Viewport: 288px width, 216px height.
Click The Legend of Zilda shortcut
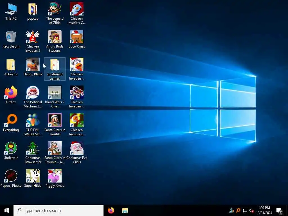click(55, 13)
